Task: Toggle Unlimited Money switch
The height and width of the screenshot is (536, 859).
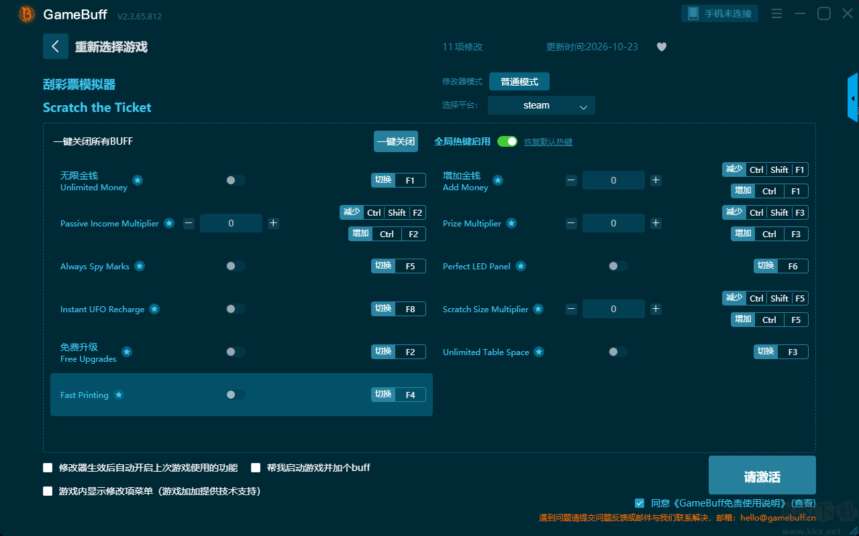Action: pyautogui.click(x=235, y=180)
